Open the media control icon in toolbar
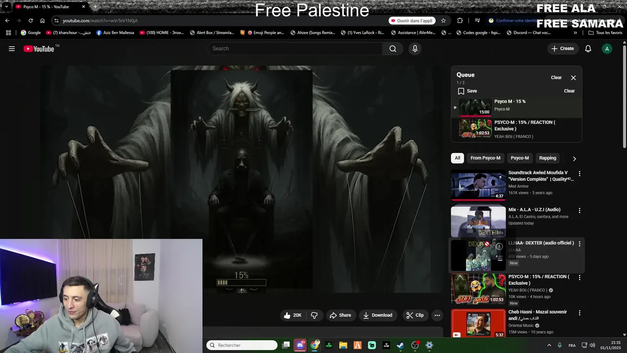The image size is (627, 353). pos(477,21)
